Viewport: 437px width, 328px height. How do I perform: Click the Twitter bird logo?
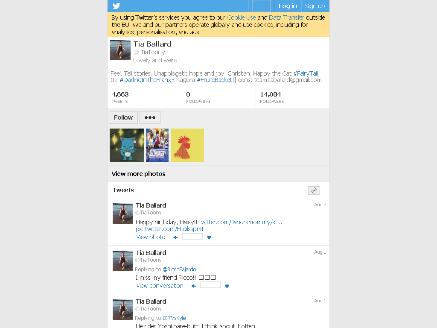[117, 6]
